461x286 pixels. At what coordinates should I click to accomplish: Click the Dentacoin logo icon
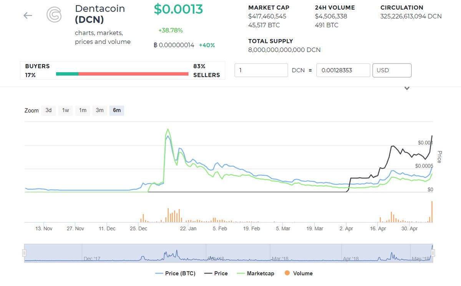pos(54,15)
